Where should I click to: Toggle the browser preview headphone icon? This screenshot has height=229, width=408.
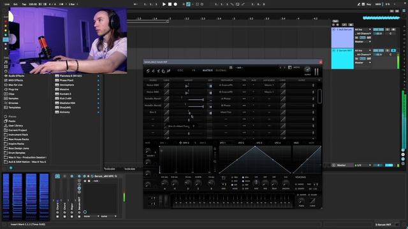point(11,168)
